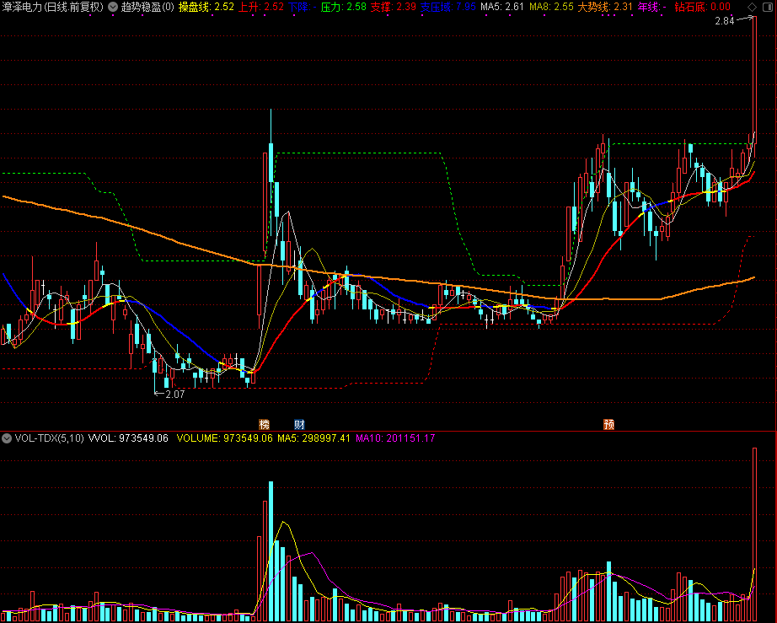
Task: Select the red 支撑 value label
Action: [394, 7]
